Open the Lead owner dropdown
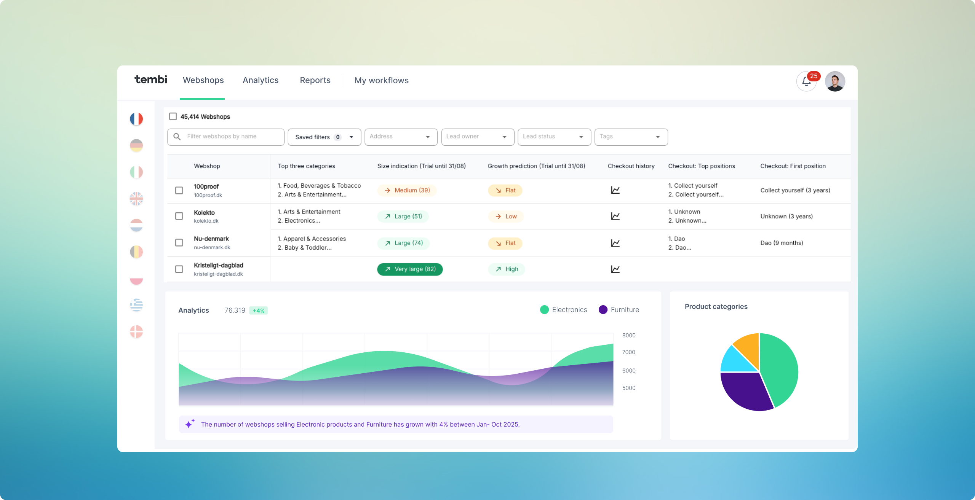 point(477,137)
